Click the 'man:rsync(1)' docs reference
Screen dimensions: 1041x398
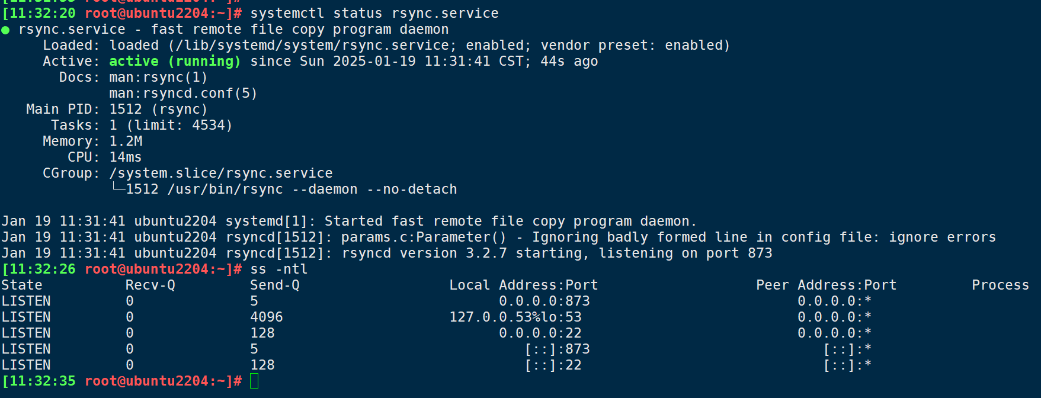tap(158, 77)
